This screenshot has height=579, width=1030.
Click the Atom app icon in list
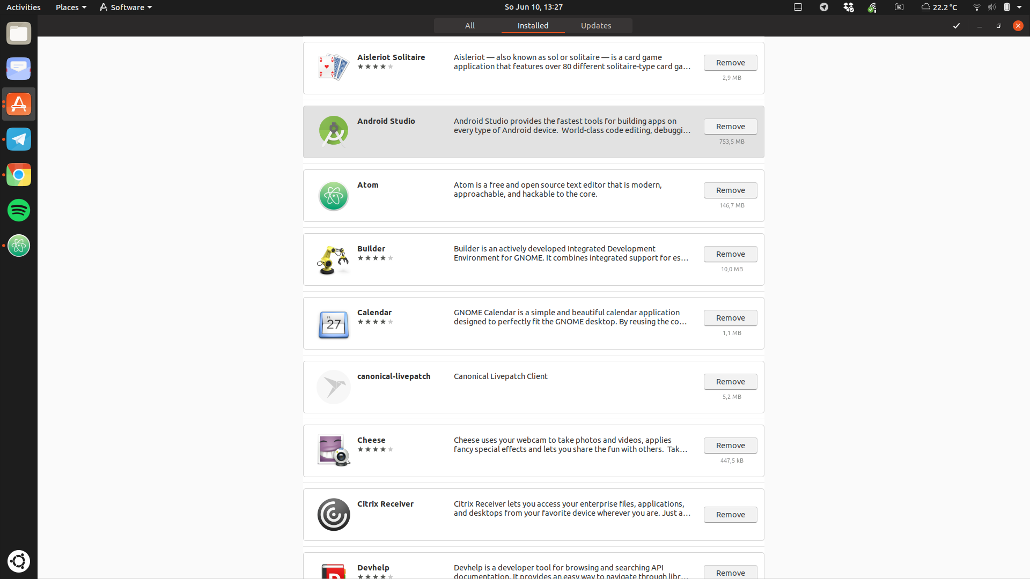click(333, 196)
